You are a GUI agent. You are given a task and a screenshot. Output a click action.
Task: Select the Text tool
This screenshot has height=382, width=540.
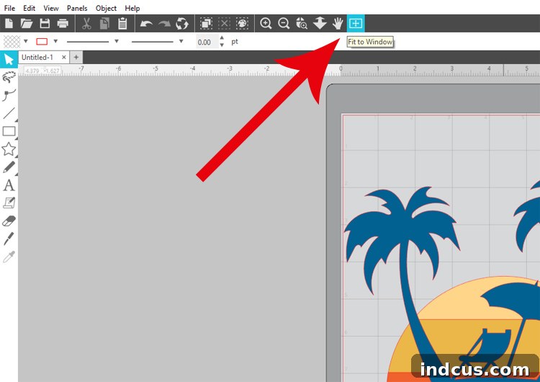tap(9, 185)
